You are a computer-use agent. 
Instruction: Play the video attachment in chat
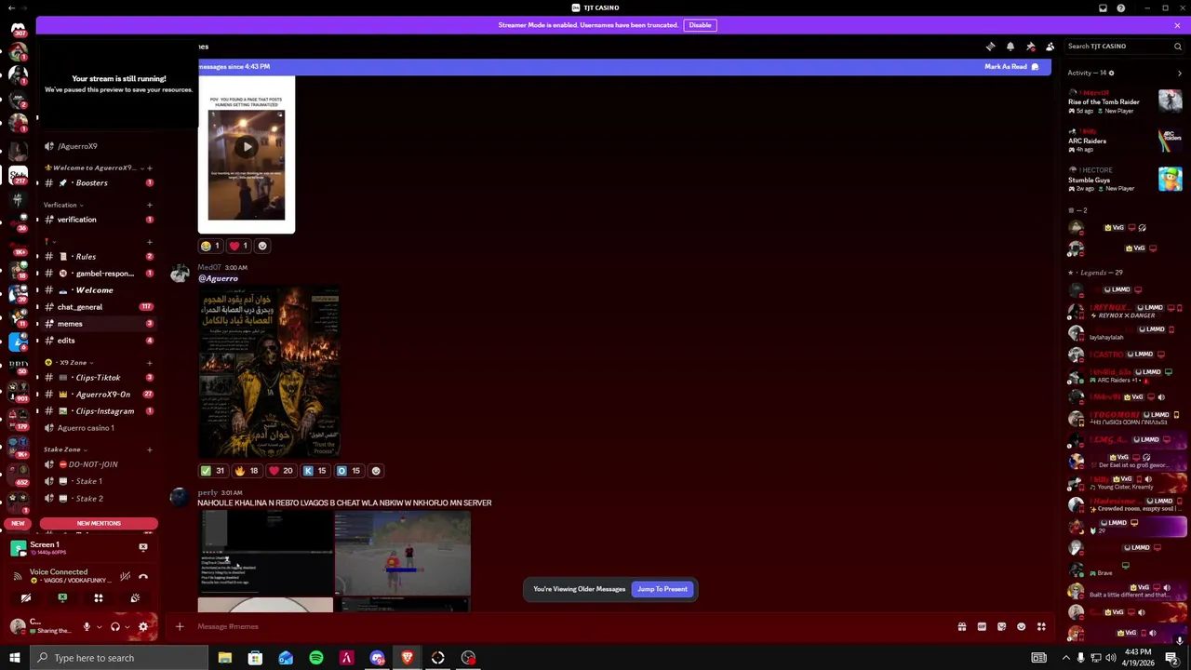tap(247, 147)
